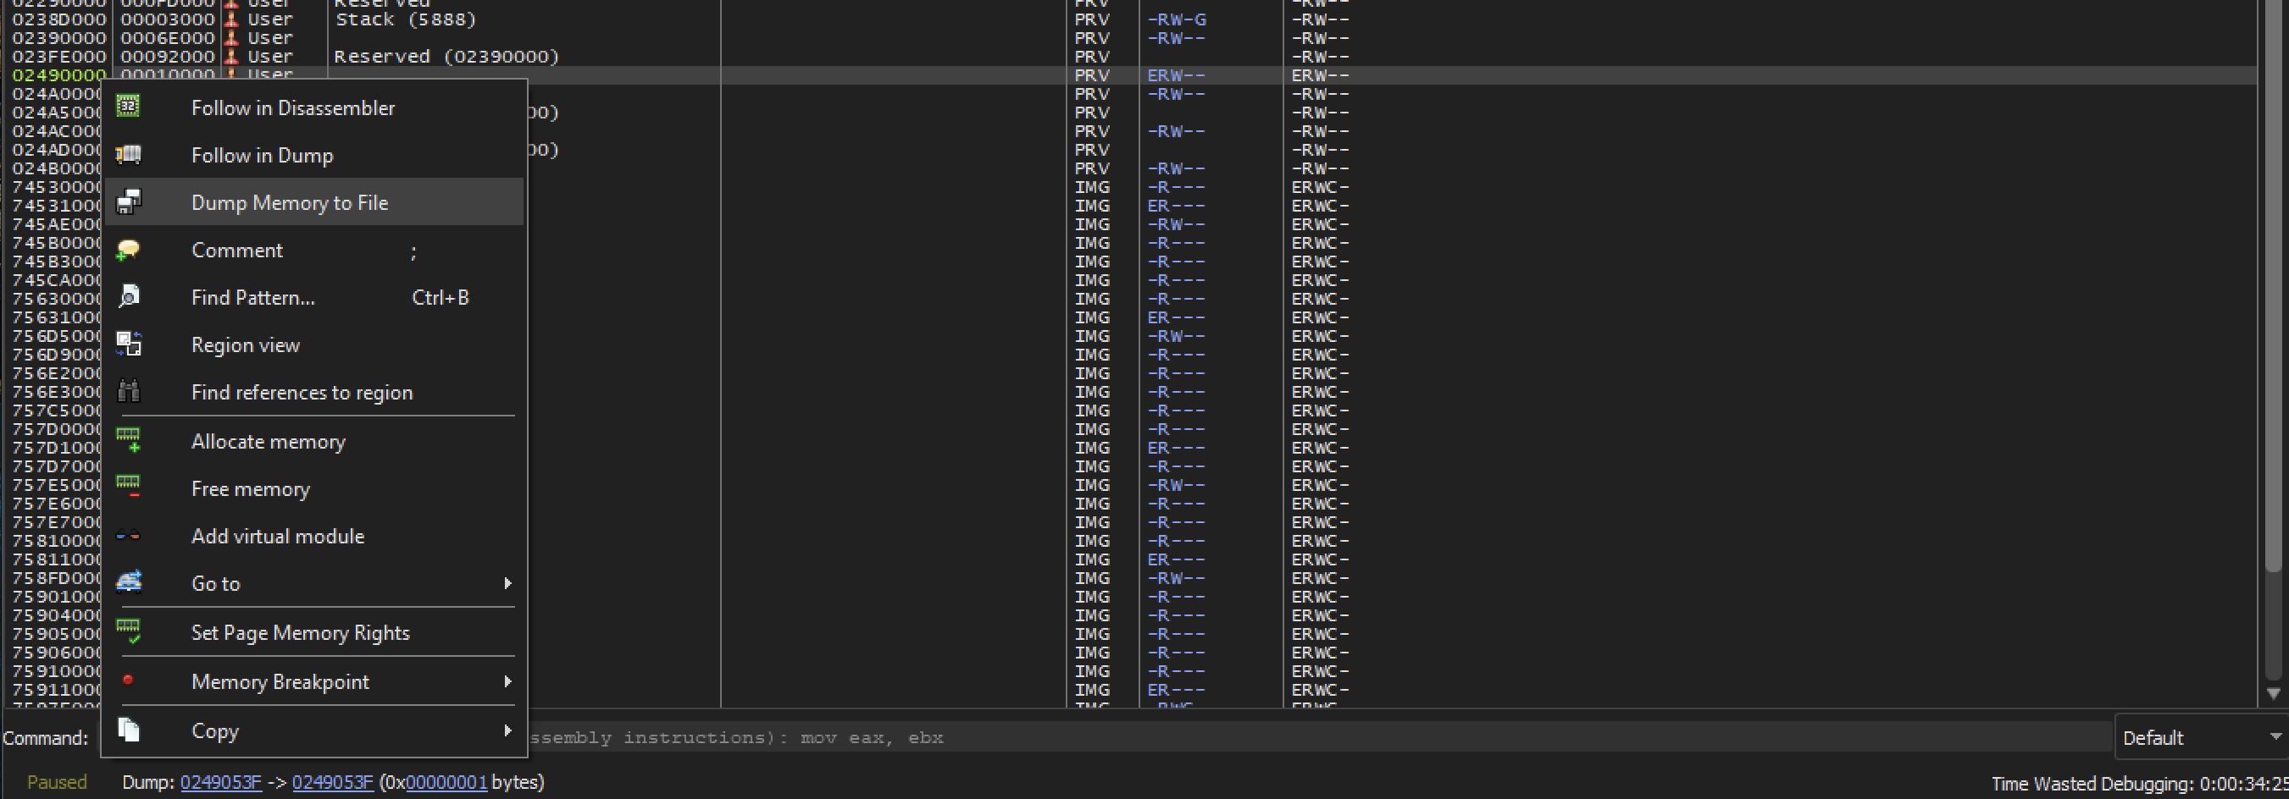The width and height of the screenshot is (2289, 799).
Task: Choose Find references to region
Action: (313, 393)
